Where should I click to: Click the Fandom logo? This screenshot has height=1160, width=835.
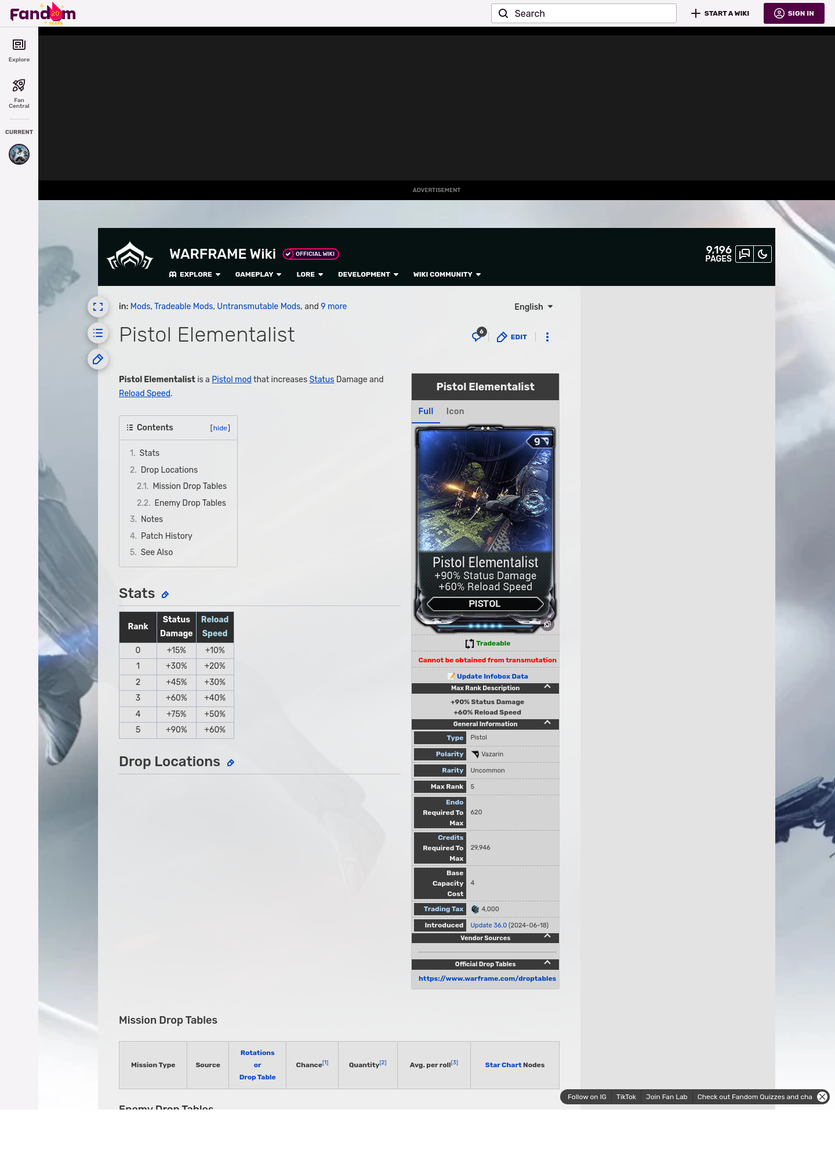pos(43,13)
